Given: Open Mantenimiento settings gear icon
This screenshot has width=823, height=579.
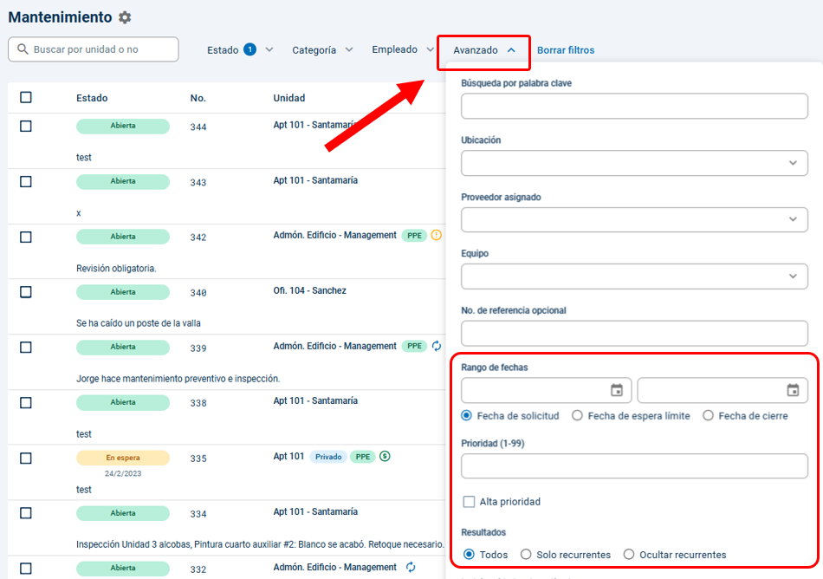Looking at the screenshot, I should 125,17.
